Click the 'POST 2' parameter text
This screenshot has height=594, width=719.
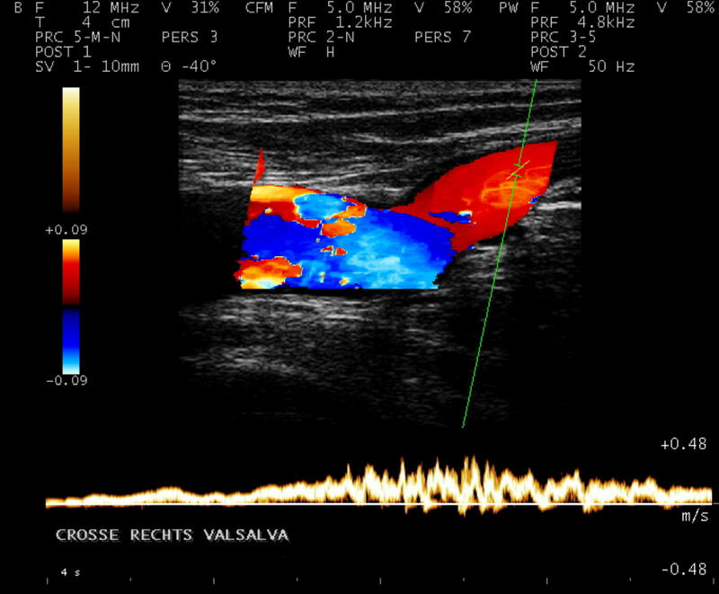558,52
